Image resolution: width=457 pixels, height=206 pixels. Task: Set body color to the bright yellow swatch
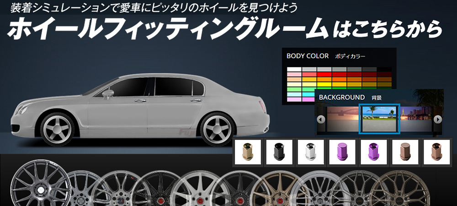(x=324, y=84)
